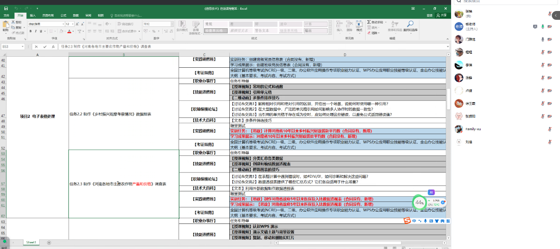The width and height of the screenshot is (560, 249).
Task: Click the Save icon in quick access toolbar
Action: pos(6,8)
